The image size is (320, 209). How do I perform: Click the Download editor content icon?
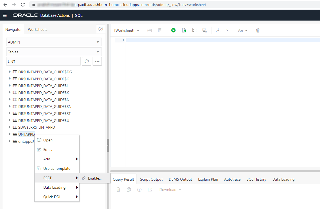pyautogui.click(x=218, y=30)
